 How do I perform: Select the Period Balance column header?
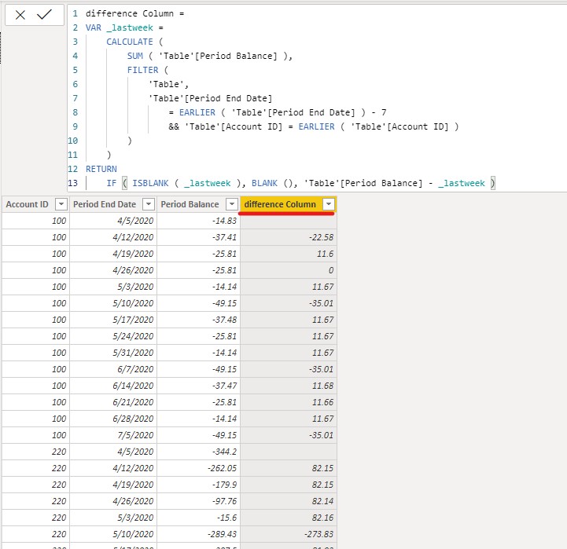[190, 204]
